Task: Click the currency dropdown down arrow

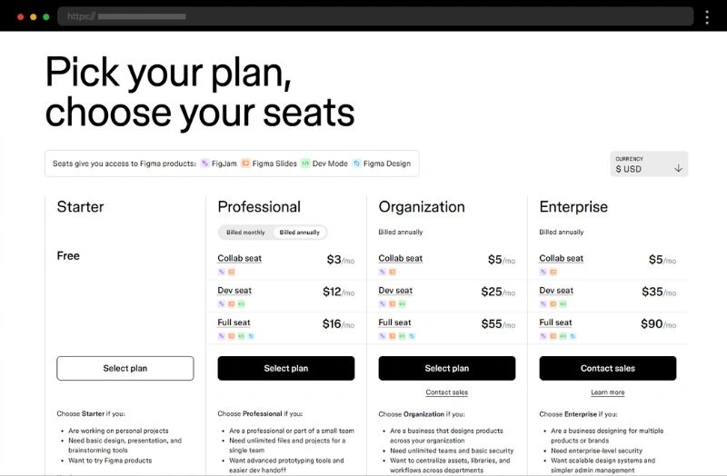Action: (678, 168)
